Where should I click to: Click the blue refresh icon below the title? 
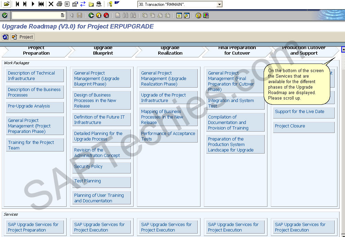[5, 37]
